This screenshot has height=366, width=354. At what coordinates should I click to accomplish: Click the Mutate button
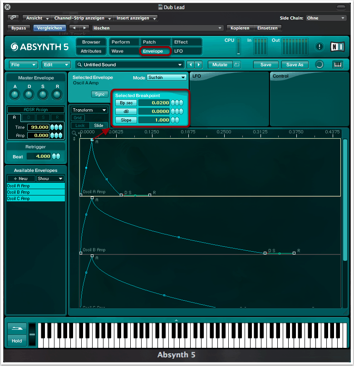(220, 65)
